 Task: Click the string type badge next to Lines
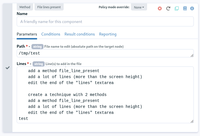tap(38, 64)
